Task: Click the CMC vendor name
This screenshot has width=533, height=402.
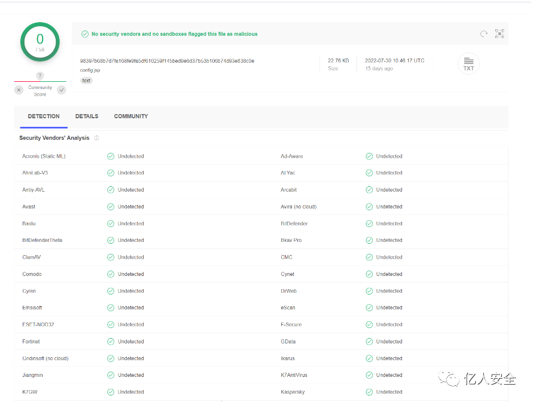Action: point(287,257)
